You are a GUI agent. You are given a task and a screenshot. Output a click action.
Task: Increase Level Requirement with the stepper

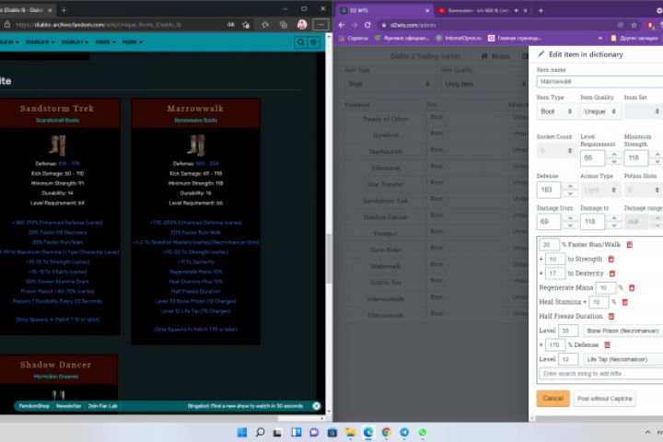tap(614, 155)
